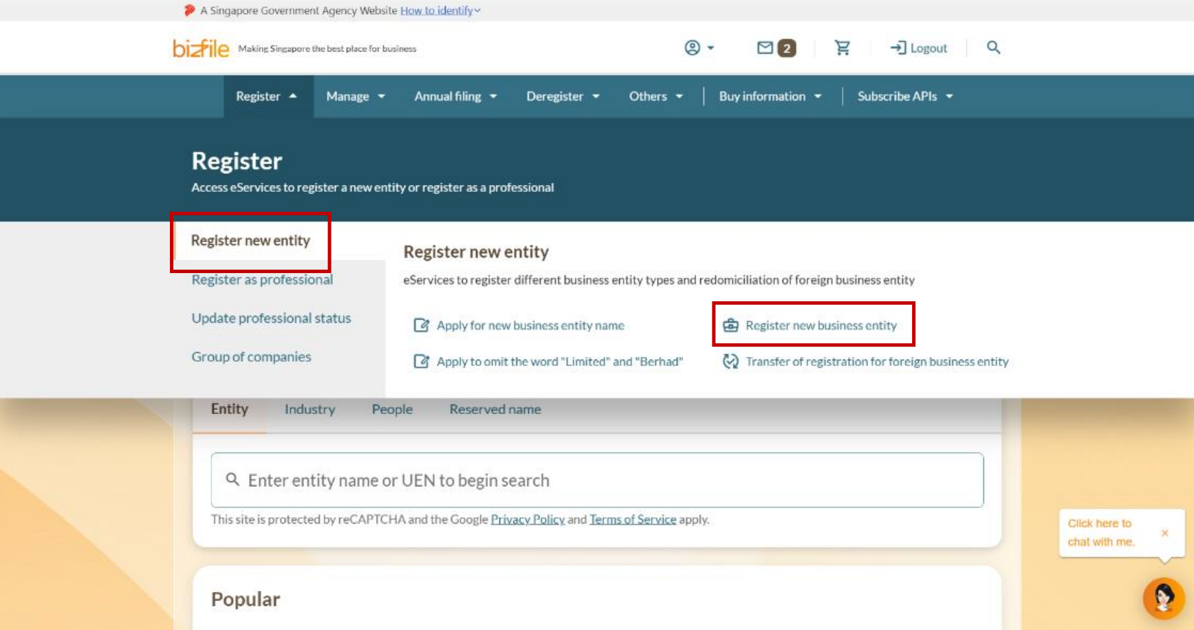Image resolution: width=1194 pixels, height=630 pixels.
Task: Open the mail inbox icon
Action: (x=765, y=47)
